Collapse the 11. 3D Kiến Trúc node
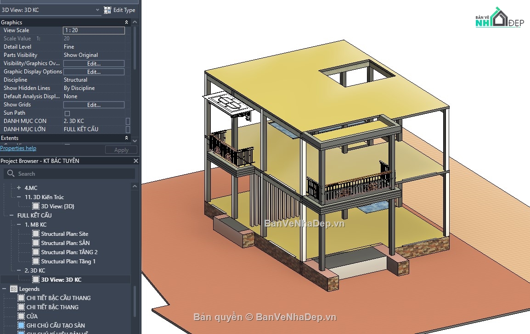The width and height of the screenshot is (530, 334). (19, 197)
